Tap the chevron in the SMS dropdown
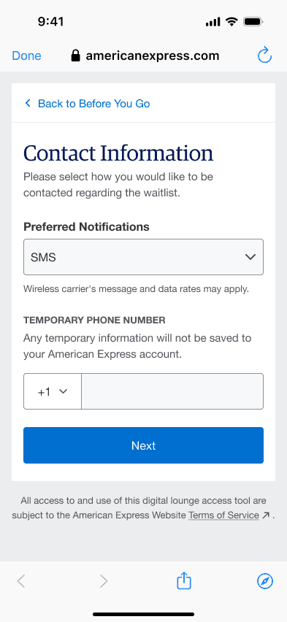Image resolution: width=287 pixels, height=622 pixels. pyautogui.click(x=250, y=257)
